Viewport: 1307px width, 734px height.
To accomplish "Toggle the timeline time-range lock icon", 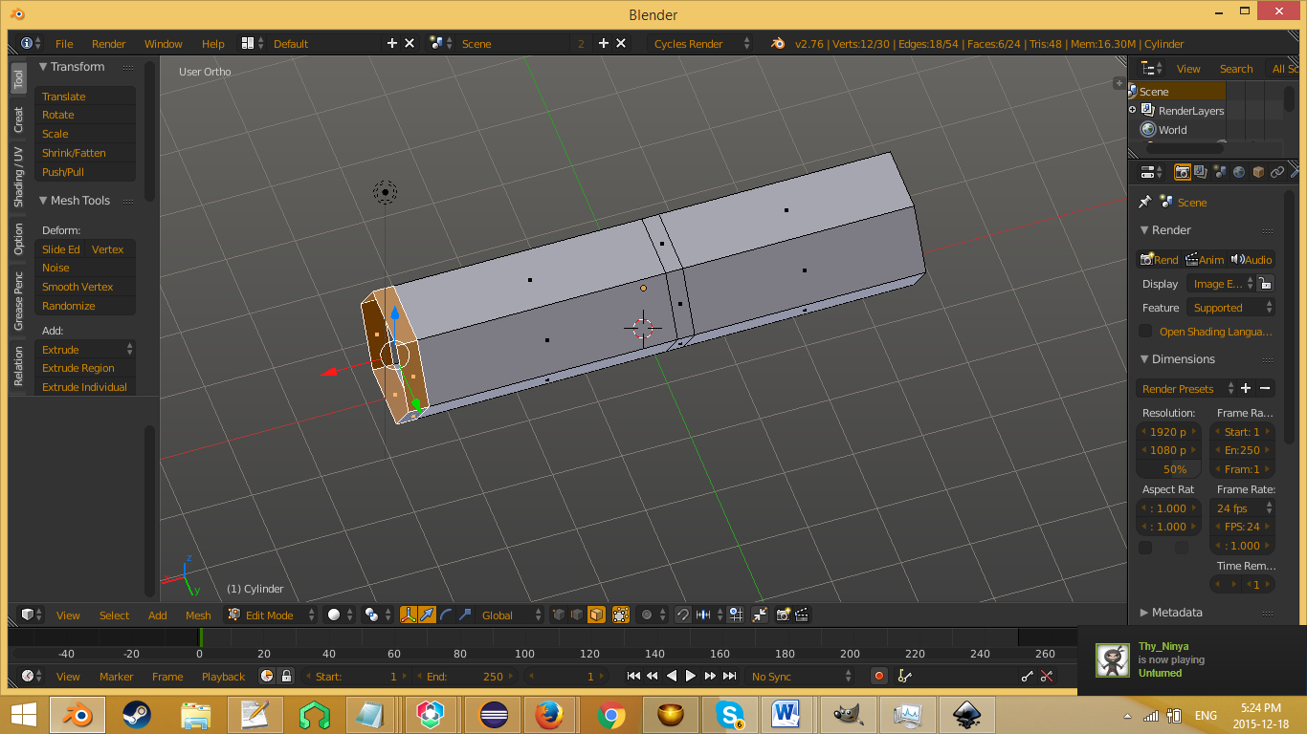I will click(x=285, y=676).
